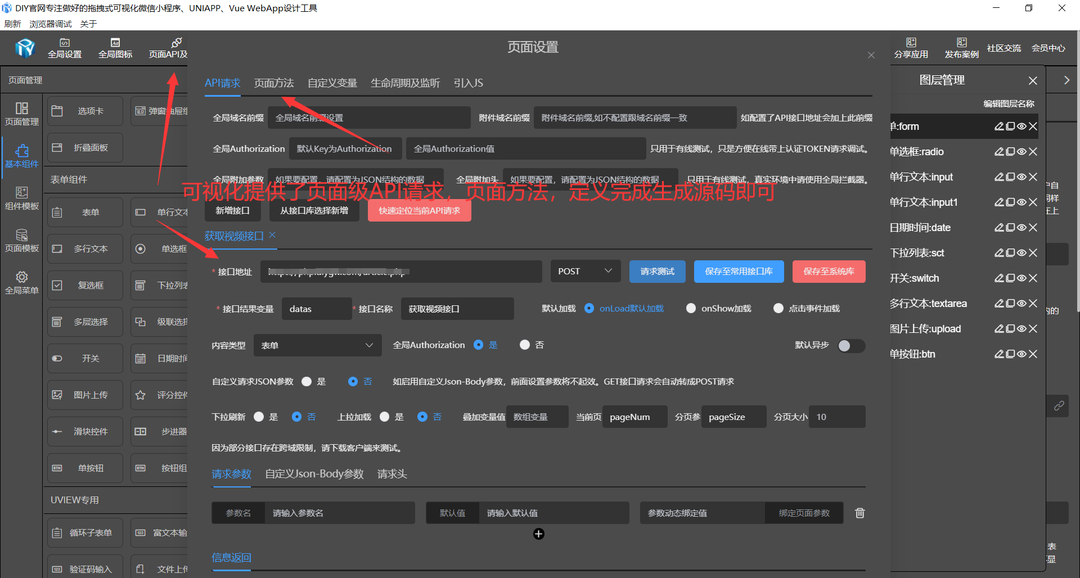Open 页面API及 settings in the top toolbar
1080x578 pixels.
(168, 48)
